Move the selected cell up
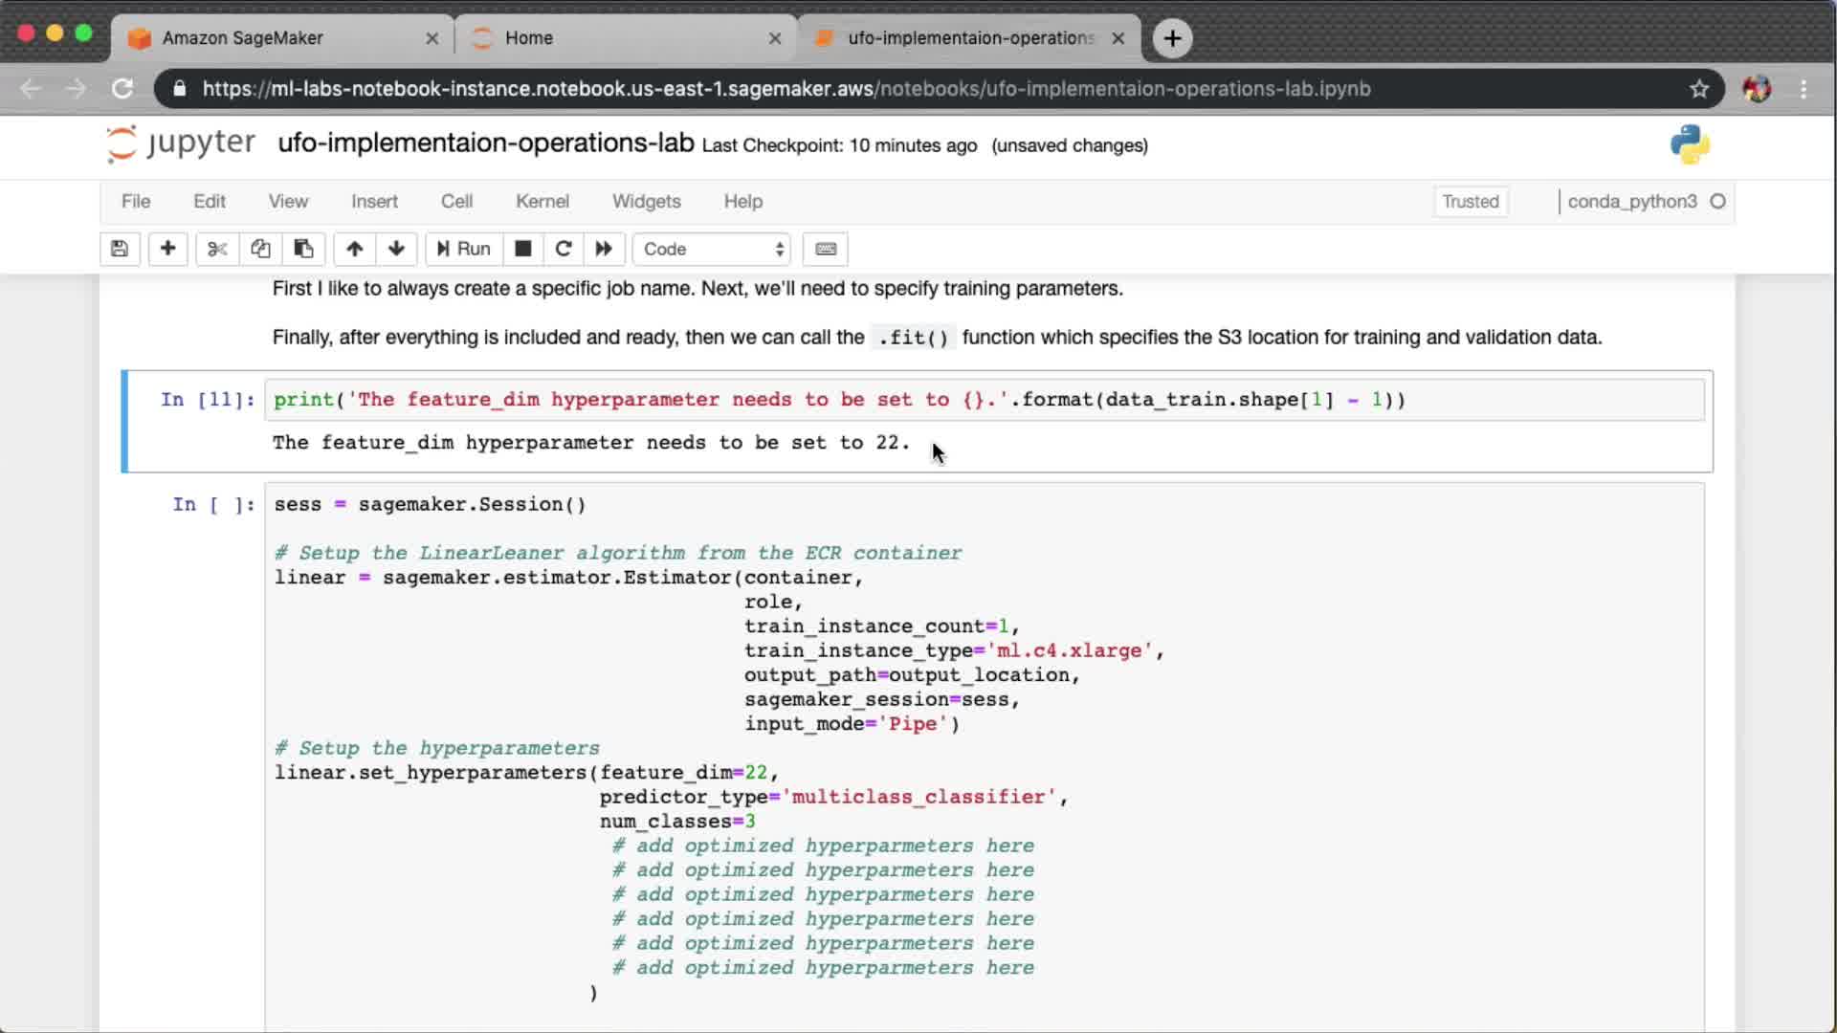1837x1033 pixels. pyautogui.click(x=354, y=249)
